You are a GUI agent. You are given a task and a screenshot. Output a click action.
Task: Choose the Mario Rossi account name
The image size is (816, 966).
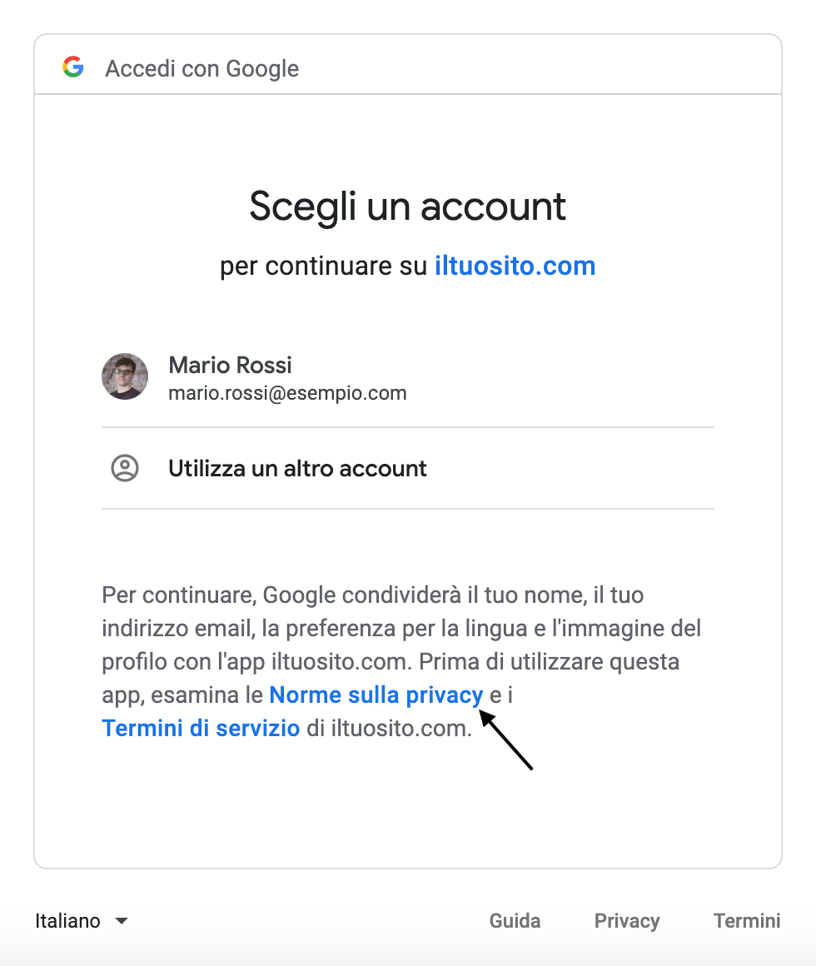tap(230, 365)
